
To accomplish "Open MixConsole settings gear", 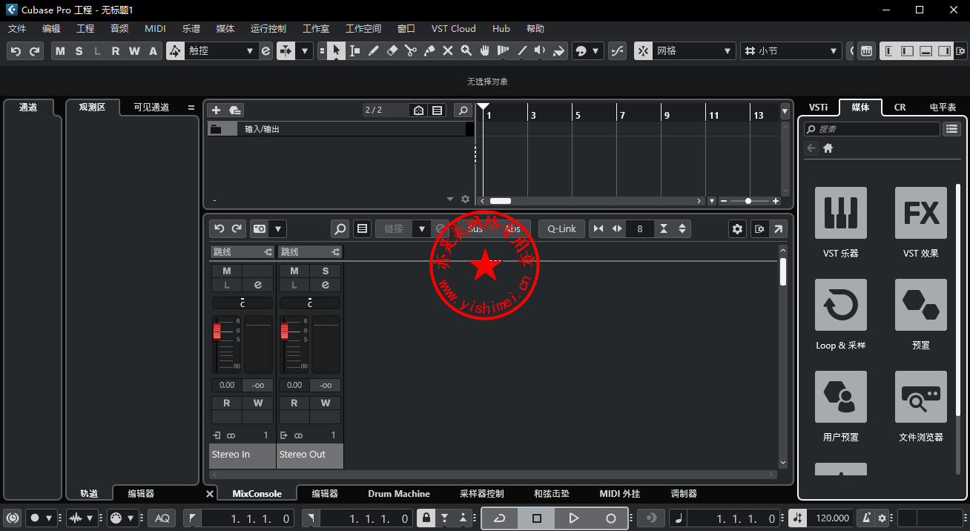I will (737, 229).
